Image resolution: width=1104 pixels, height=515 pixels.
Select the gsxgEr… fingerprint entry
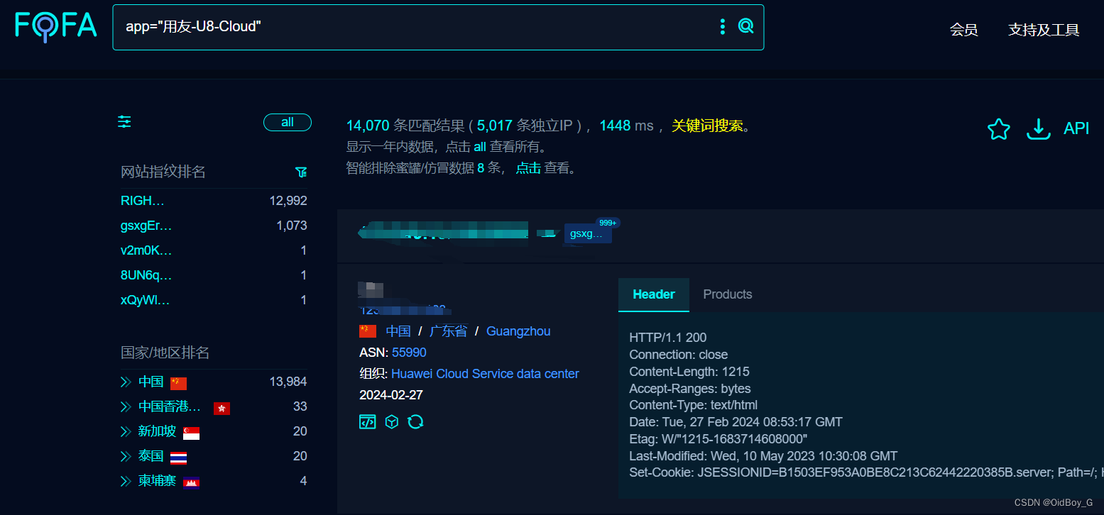[146, 226]
